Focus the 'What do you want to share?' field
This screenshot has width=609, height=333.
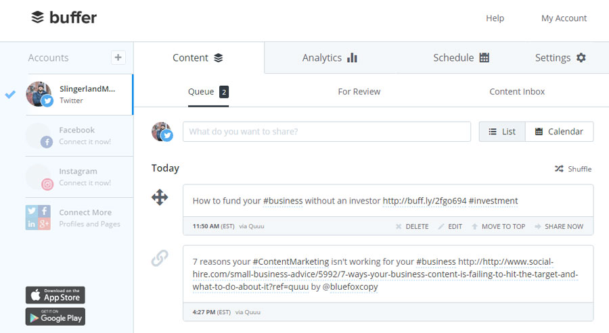tap(327, 132)
